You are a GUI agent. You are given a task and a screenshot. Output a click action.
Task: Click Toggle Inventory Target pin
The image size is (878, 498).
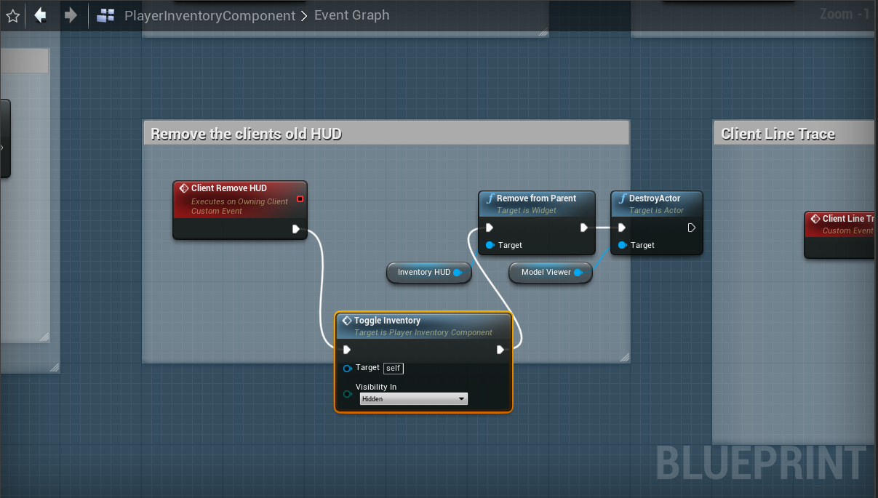[x=348, y=368]
